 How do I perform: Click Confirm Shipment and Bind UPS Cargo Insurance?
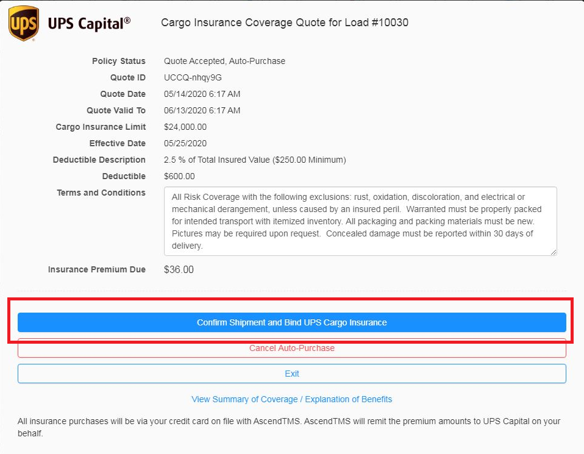[x=291, y=322]
